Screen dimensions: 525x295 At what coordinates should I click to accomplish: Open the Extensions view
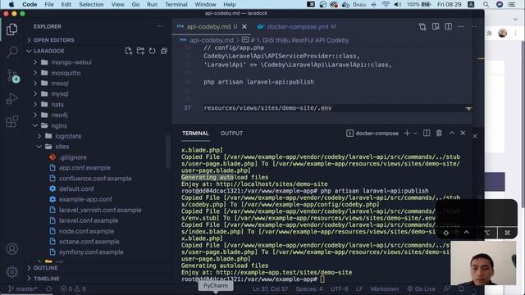pyautogui.click(x=12, y=121)
